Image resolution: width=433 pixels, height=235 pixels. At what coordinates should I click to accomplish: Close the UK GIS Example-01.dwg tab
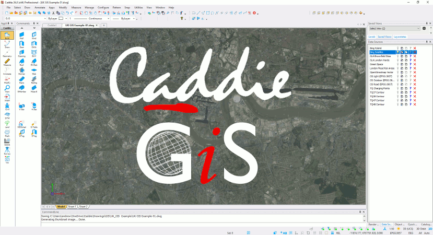(97, 25)
